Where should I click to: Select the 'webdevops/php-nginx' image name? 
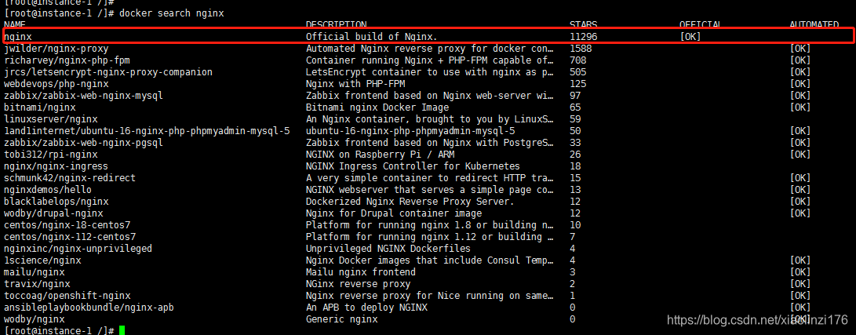(x=56, y=84)
